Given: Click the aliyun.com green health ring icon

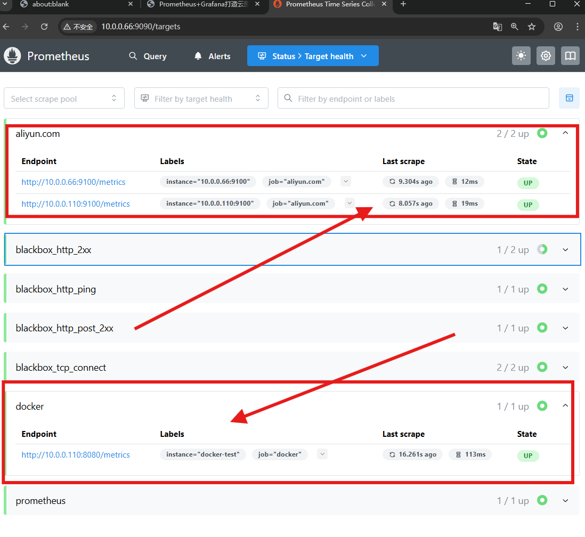Looking at the screenshot, I should [542, 133].
